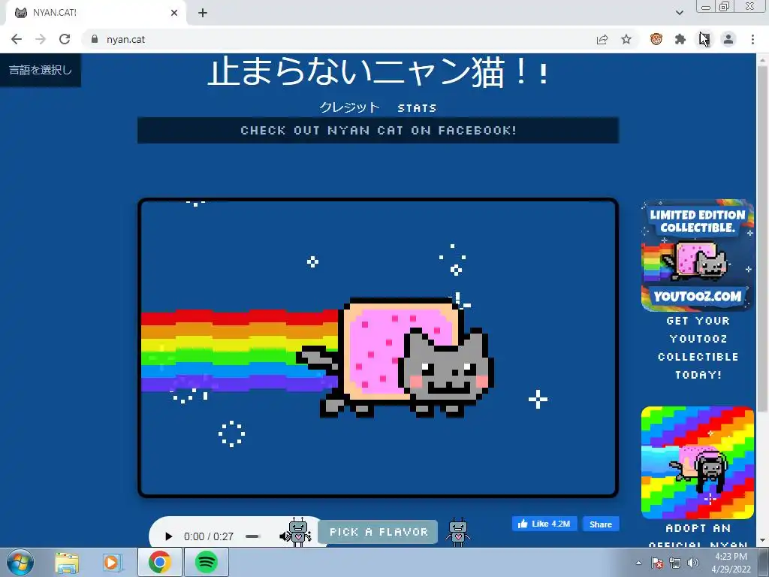
Task: Play the audio track
Action: tap(169, 536)
